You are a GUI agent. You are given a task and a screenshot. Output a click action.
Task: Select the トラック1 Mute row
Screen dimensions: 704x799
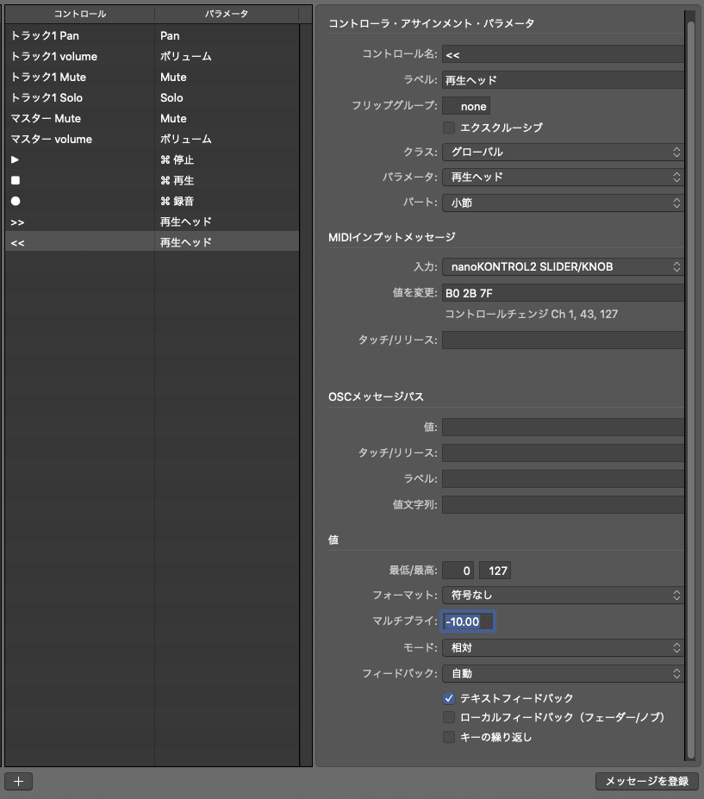[152, 77]
